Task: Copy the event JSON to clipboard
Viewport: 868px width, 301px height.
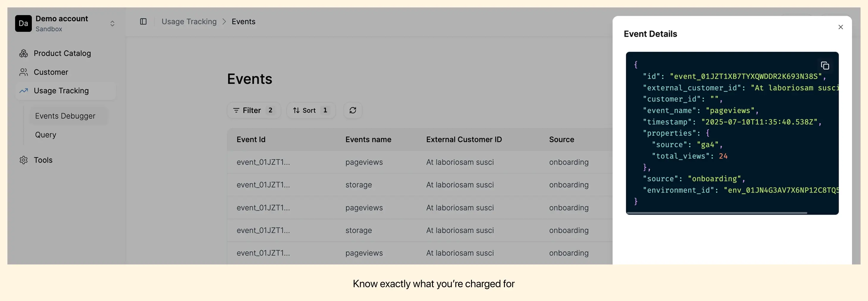Action: pos(825,66)
